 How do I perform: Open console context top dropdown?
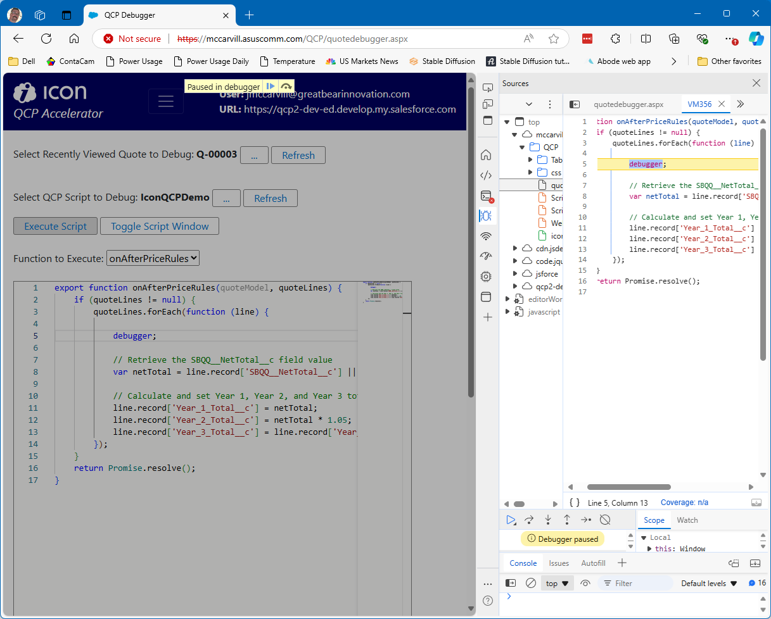(x=558, y=583)
